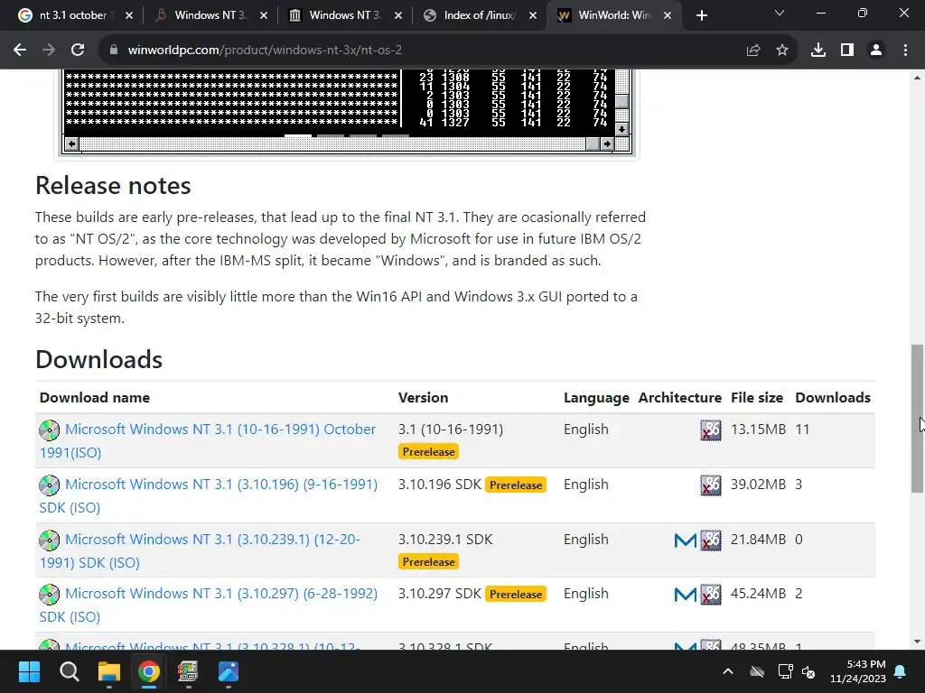Open the notification bell in the taskbar
Viewport: 925px width, 693px height.
901,671
